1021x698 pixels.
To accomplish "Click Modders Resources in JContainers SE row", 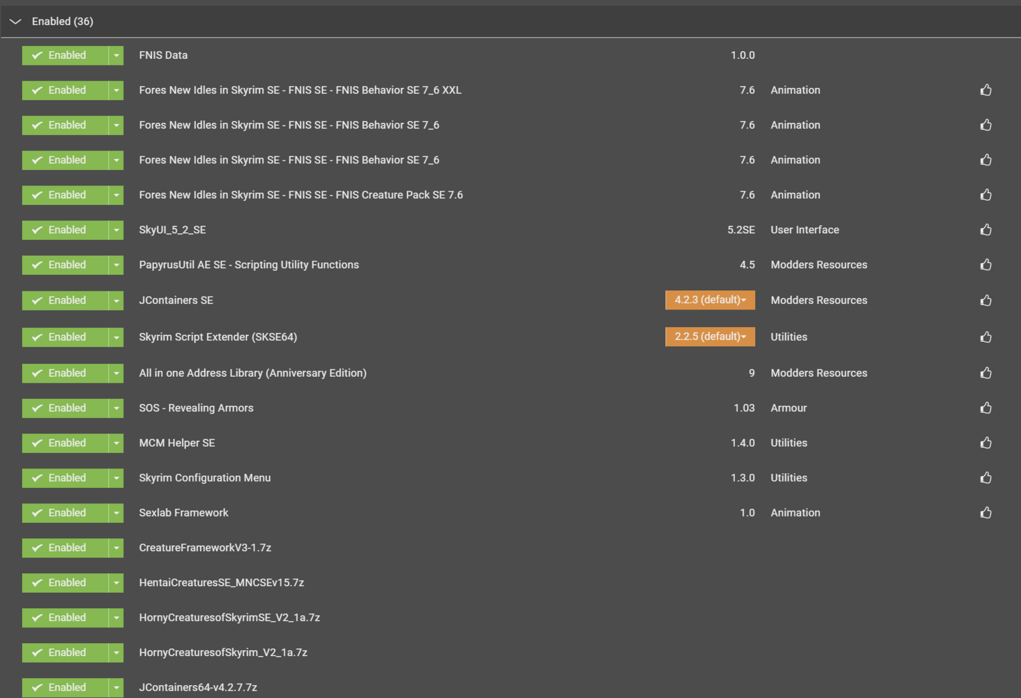I will coord(819,300).
